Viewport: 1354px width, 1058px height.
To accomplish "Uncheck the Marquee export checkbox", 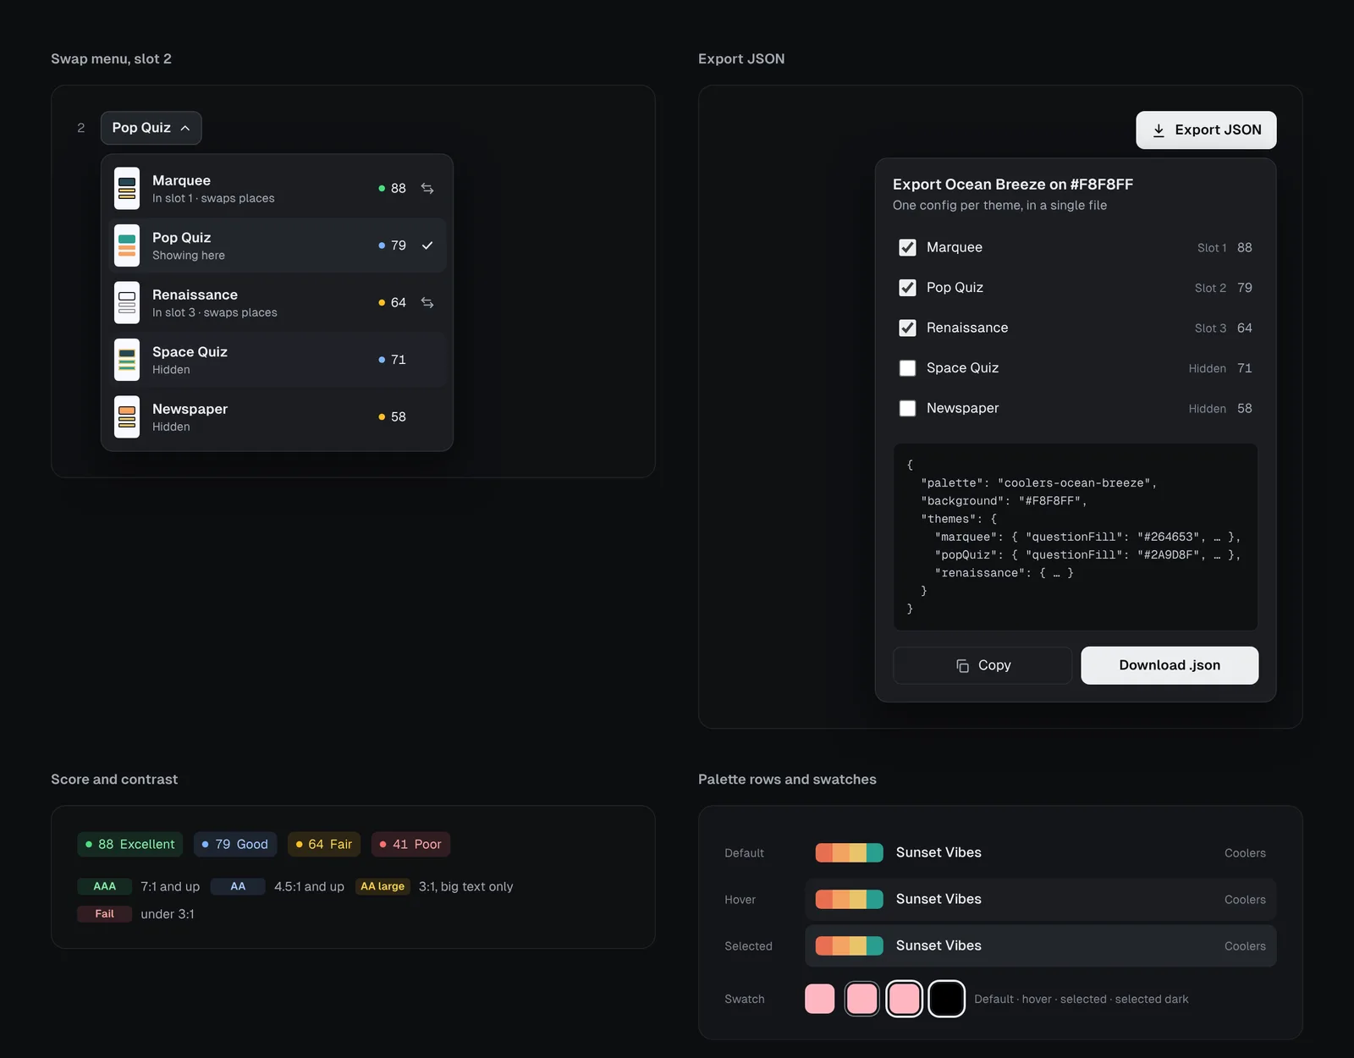I will [x=907, y=247].
